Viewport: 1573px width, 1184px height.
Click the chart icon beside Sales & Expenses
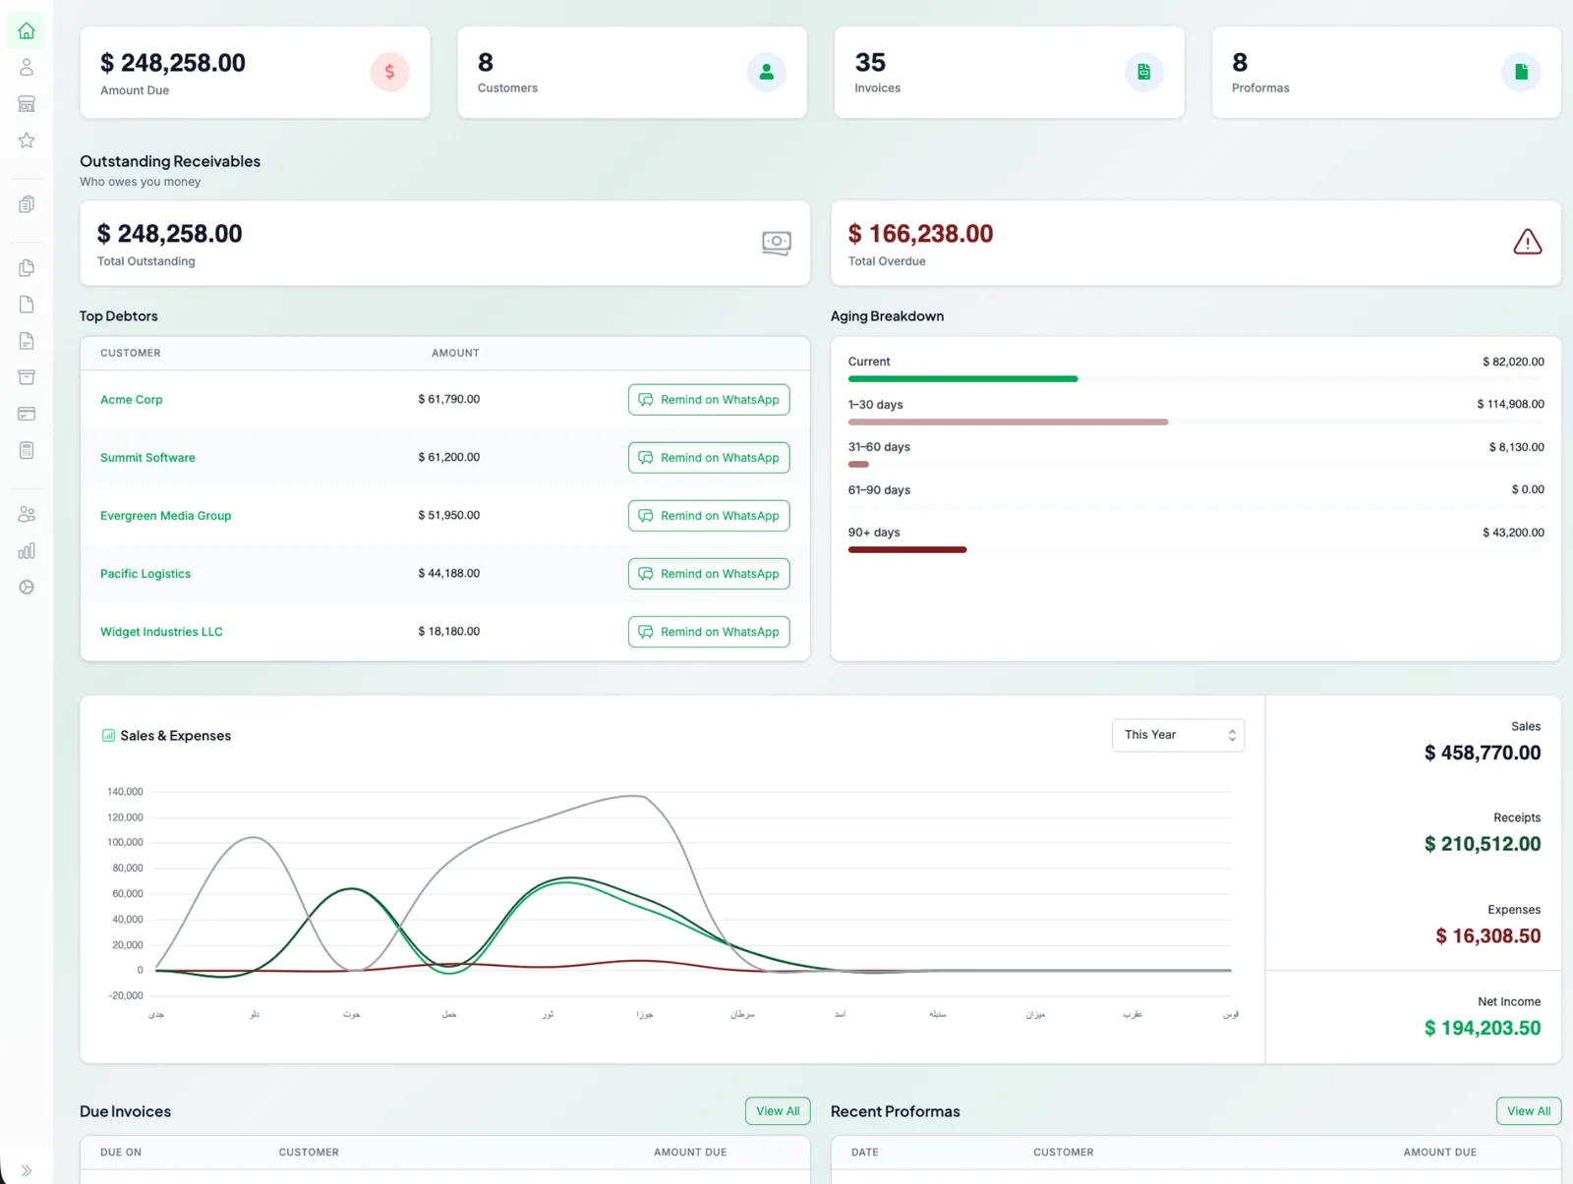coord(108,735)
